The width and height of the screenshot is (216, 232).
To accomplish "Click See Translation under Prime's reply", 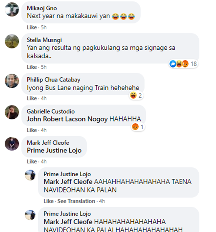I will [x=76, y=201].
